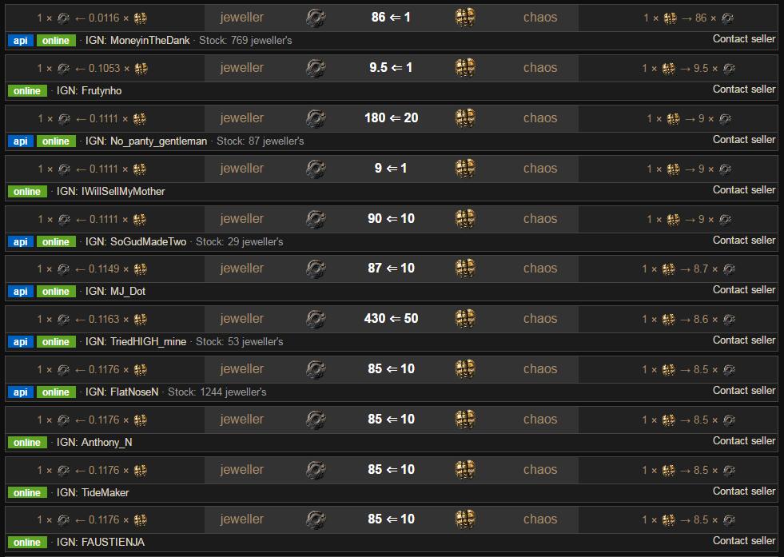The width and height of the screenshot is (784, 557).
Task: Click the large jeweller orb icon in TriedHIGH_mine's listing
Action: (x=316, y=319)
